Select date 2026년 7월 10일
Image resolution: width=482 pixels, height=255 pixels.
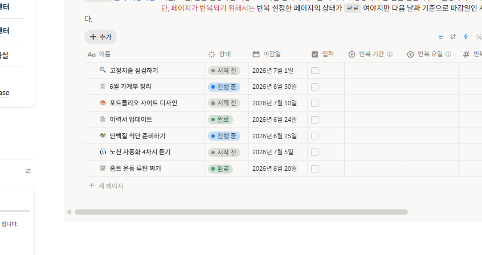(275, 103)
